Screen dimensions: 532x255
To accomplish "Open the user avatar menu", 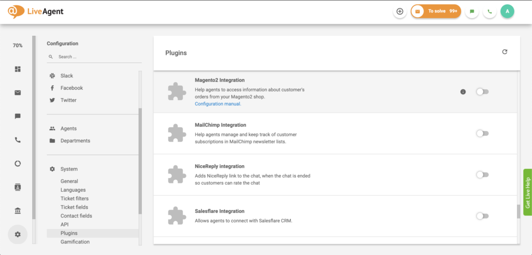I will click(507, 11).
